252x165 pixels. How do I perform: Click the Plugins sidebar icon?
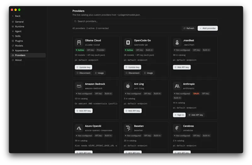13,41
